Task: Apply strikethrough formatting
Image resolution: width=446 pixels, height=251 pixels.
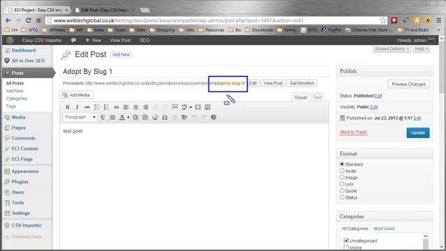Action: (87, 107)
